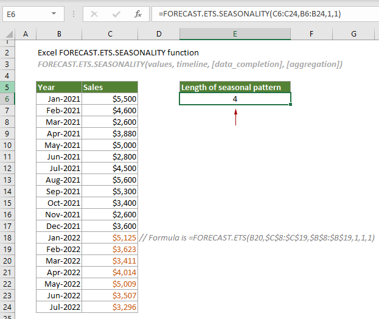Select column C header
The height and width of the screenshot is (319, 379).
[110, 35]
